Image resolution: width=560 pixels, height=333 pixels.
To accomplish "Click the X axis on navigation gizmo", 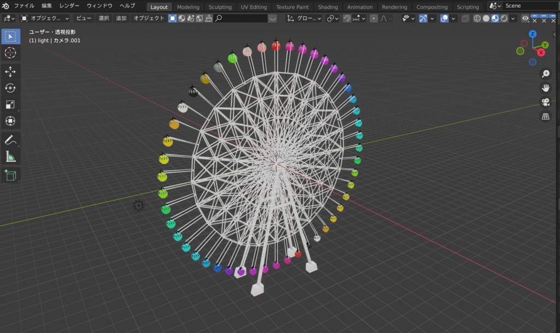I will 541,53.
